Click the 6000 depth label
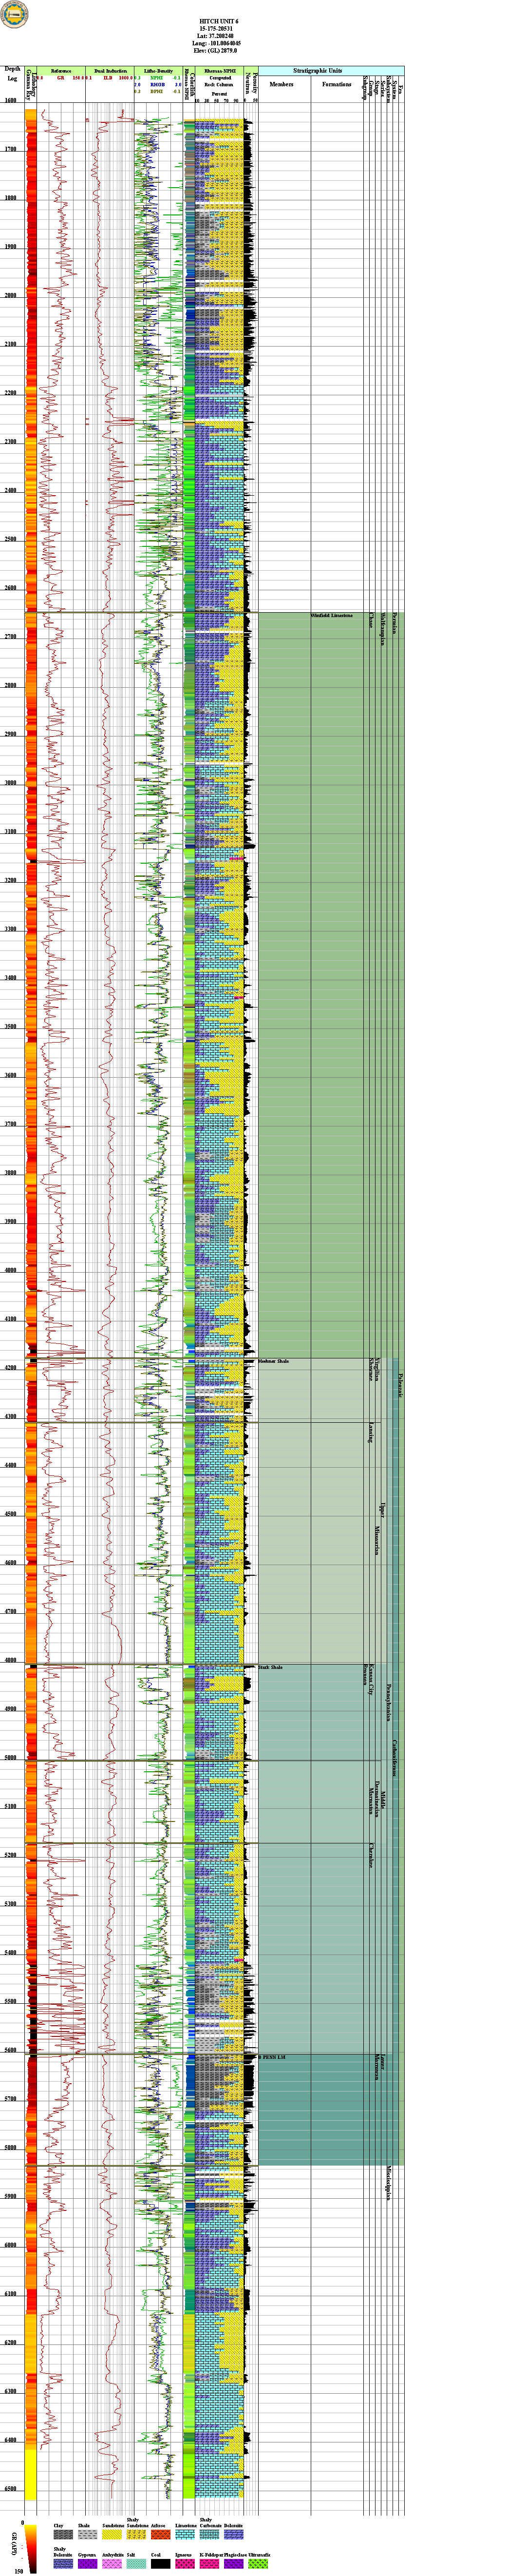This screenshot has width=526, height=2576. tap(10, 2245)
